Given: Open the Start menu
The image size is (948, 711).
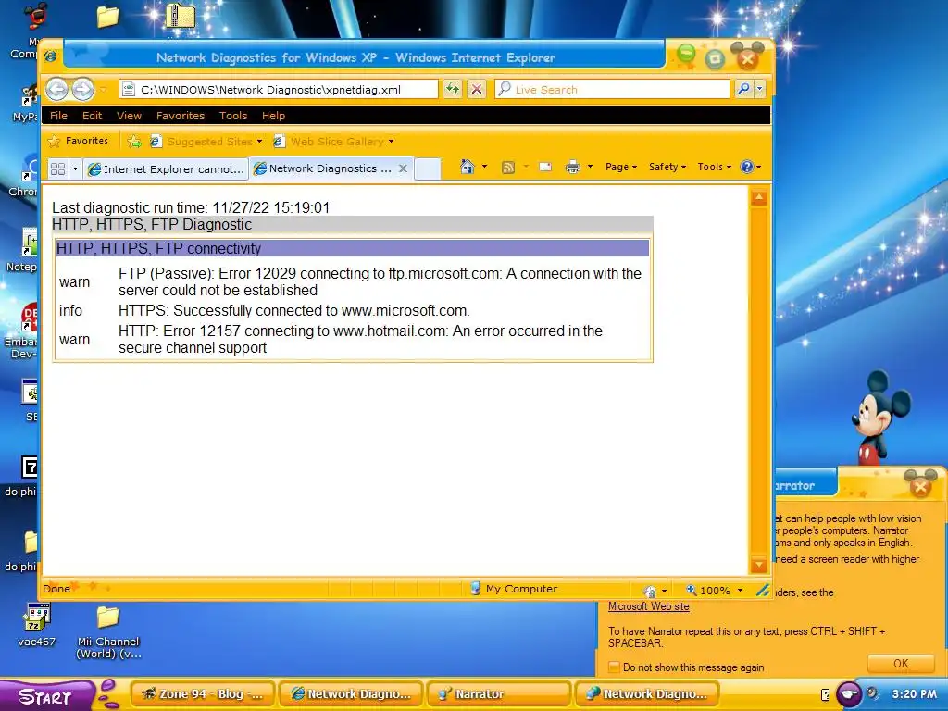Looking at the screenshot, I should click(x=45, y=696).
